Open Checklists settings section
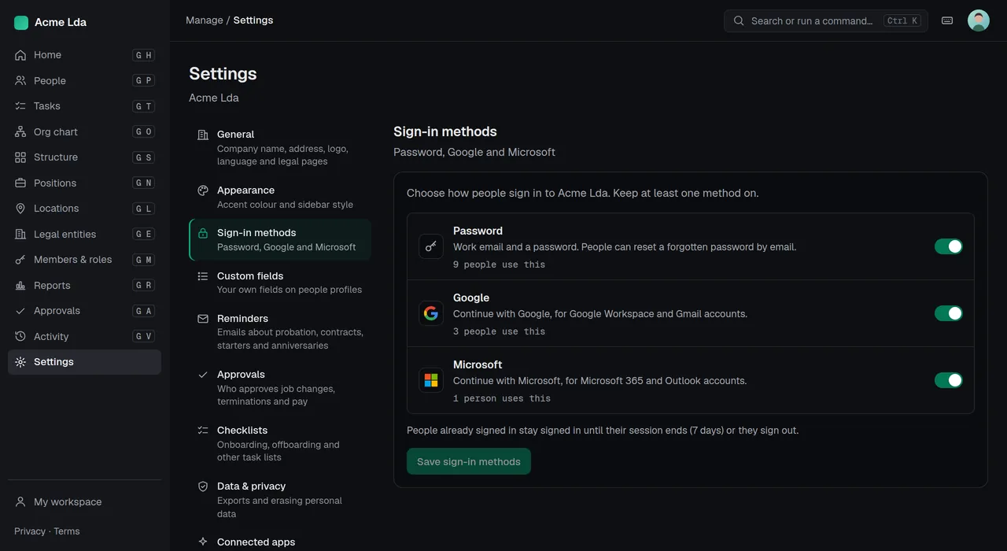Image resolution: width=1007 pixels, height=551 pixels. 280,443
